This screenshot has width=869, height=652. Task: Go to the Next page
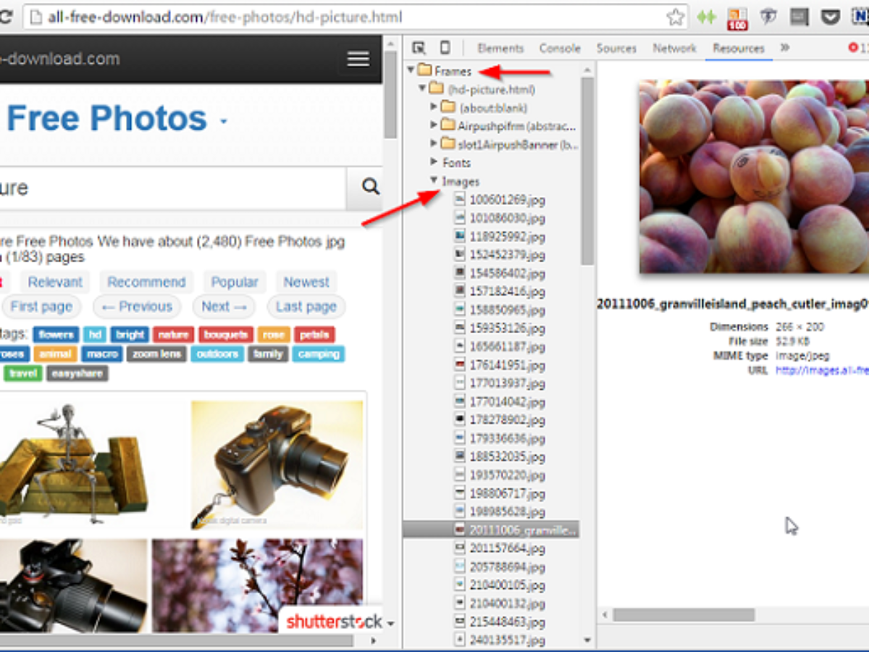tap(224, 306)
